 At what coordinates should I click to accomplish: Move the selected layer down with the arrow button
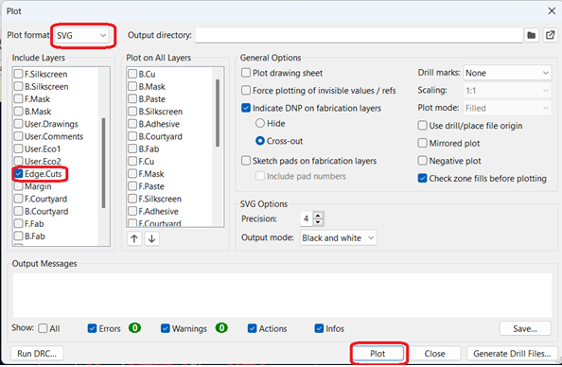[x=152, y=238]
